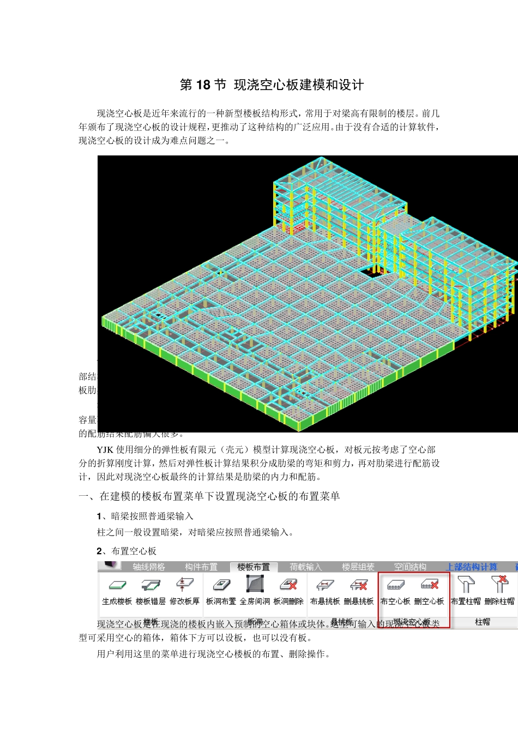This screenshot has width=518, height=733.
Task: Click the 板洞布置 slab opening icon
Action: [221, 585]
